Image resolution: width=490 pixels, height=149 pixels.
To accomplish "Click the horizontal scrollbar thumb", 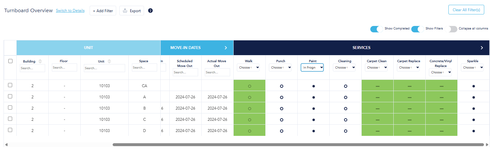I will tap(298, 145).
